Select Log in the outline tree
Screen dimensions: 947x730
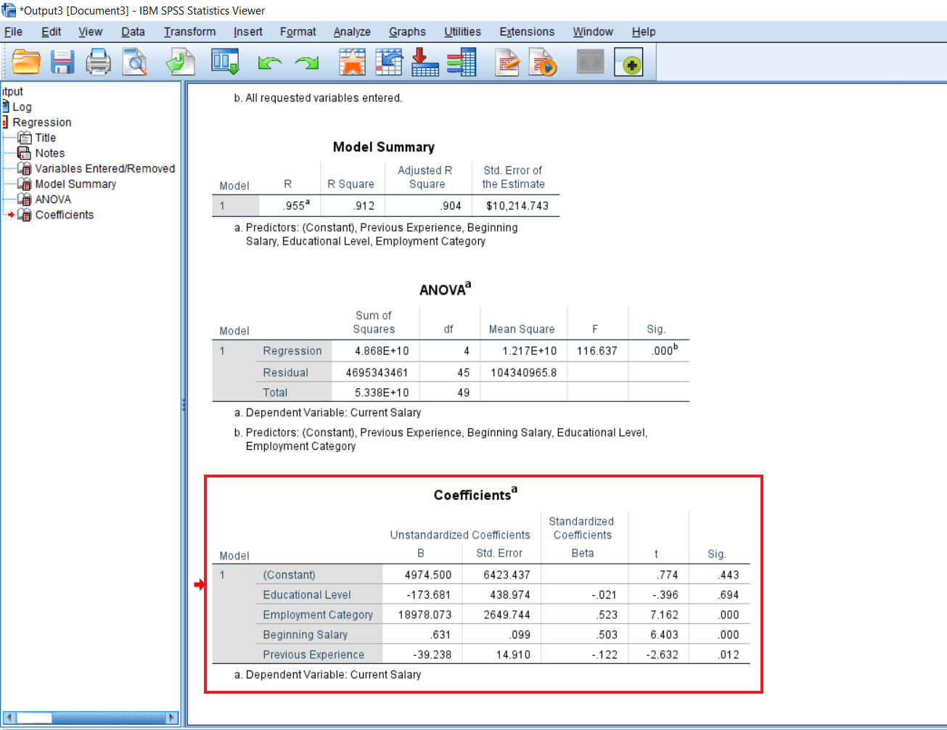pyautogui.click(x=22, y=107)
